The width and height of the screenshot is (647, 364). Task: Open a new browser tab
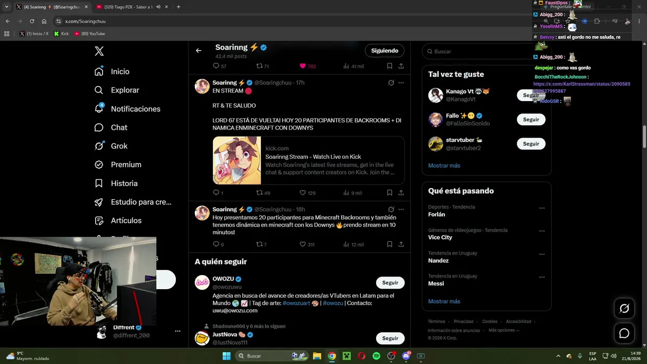178,7
